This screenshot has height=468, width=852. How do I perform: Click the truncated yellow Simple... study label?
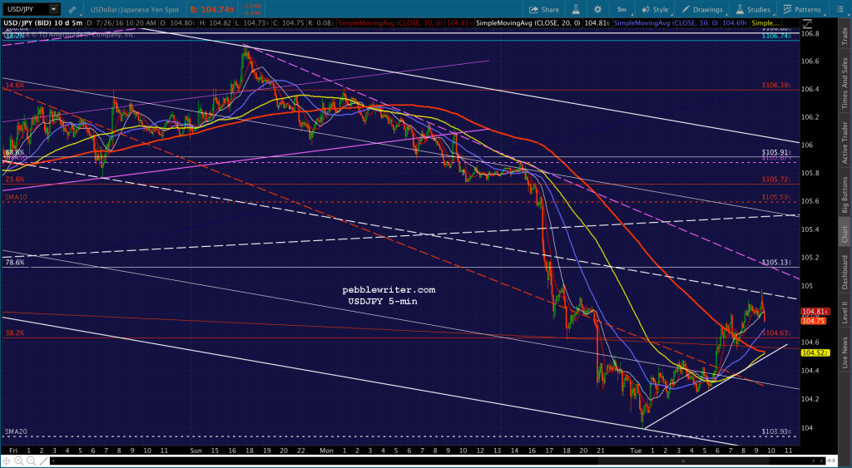[765, 23]
